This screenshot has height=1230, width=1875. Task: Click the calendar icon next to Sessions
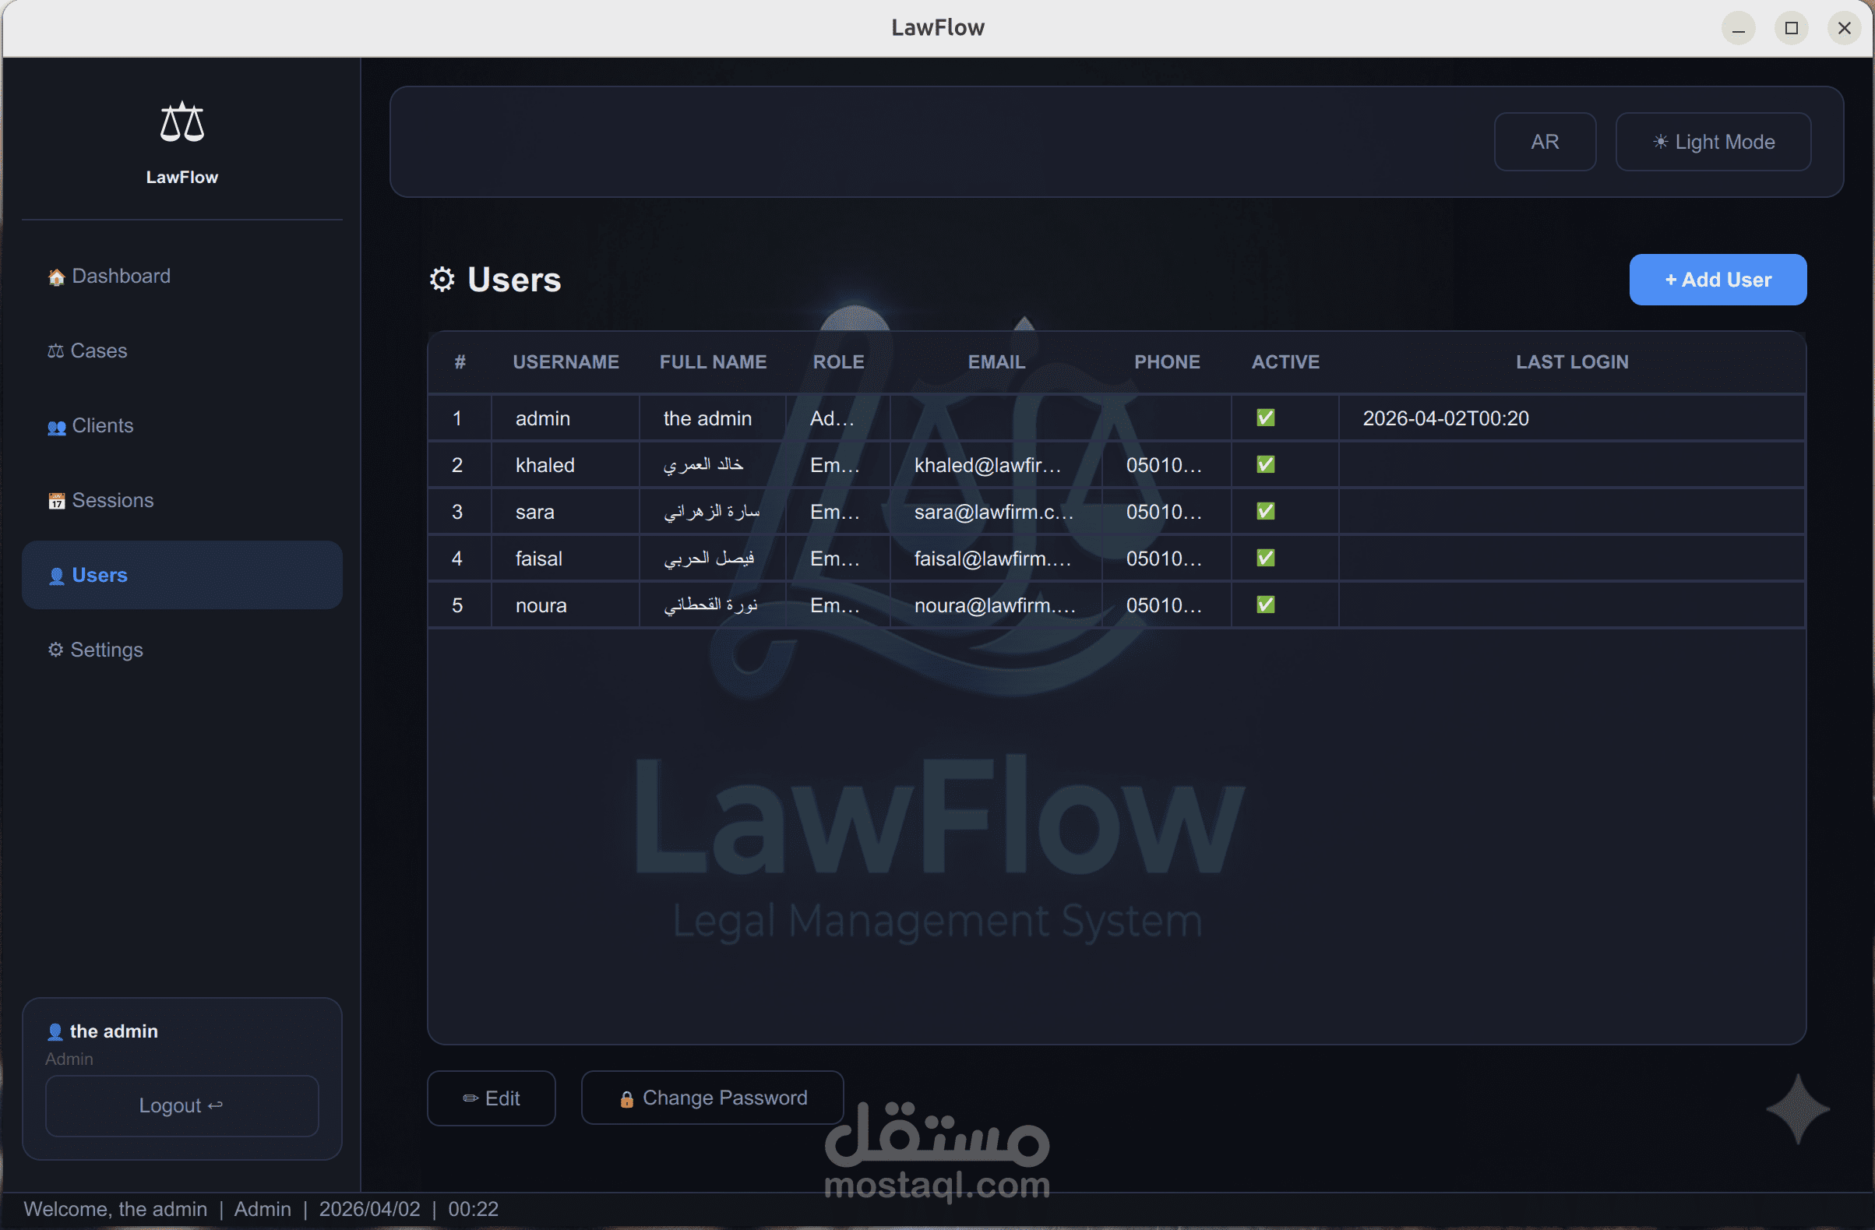tap(56, 501)
